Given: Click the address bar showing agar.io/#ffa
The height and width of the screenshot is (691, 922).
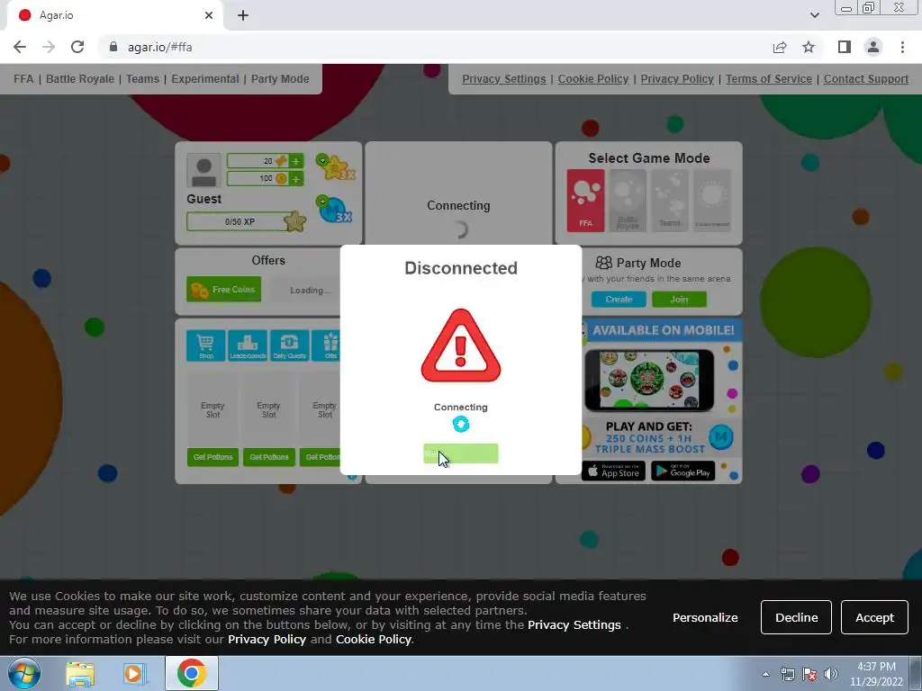Looking at the screenshot, I should (432, 47).
